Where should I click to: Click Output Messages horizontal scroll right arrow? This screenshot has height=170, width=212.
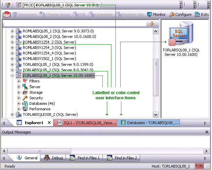tap(206, 151)
